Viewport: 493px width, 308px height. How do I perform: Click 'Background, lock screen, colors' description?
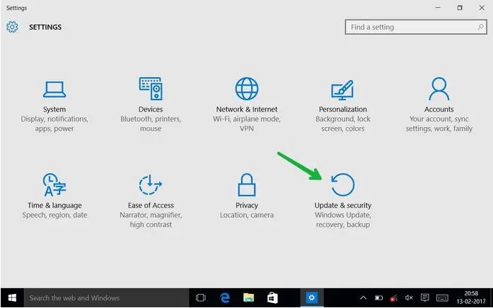(x=343, y=124)
